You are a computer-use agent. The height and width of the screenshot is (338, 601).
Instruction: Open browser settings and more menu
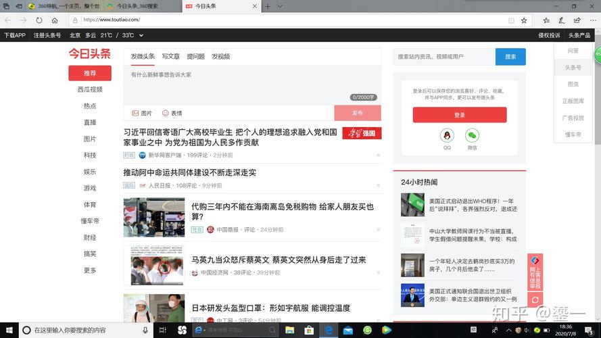coord(593,20)
